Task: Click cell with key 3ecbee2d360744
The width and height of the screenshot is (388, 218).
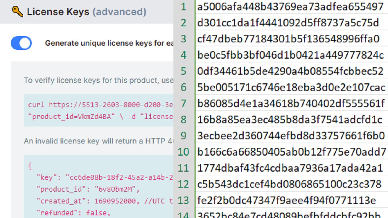Action: point(291,136)
